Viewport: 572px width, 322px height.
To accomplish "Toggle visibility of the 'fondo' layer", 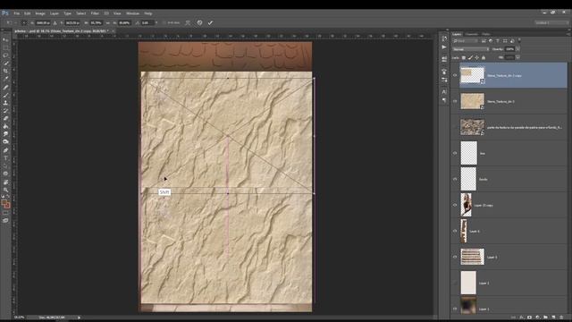I will 455,179.
